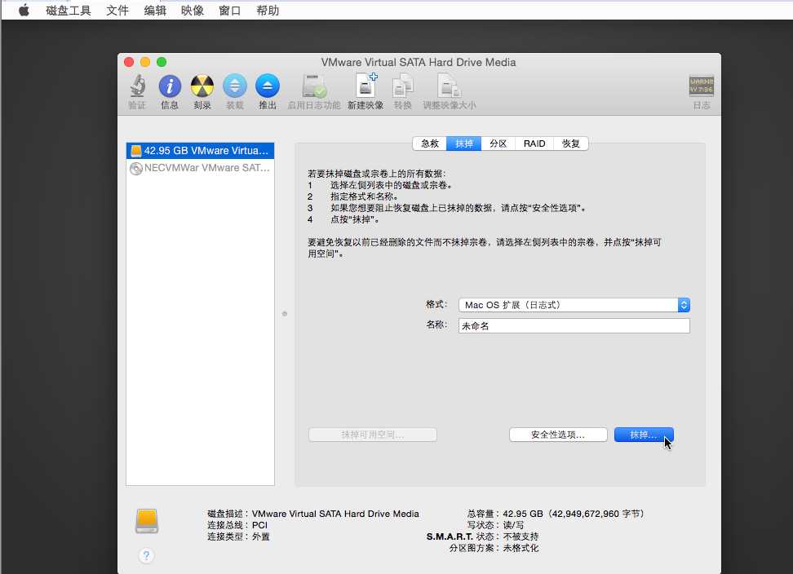Click the Convert (转换) toolbar icon
793x574 pixels.
(403, 86)
